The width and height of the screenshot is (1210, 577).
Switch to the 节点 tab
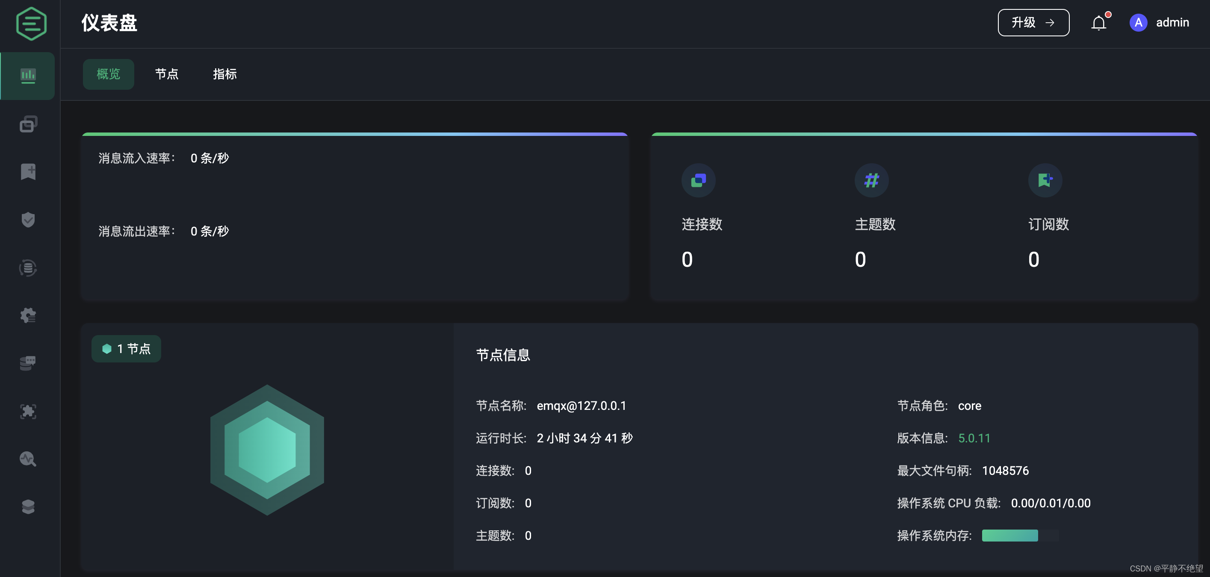pos(167,74)
